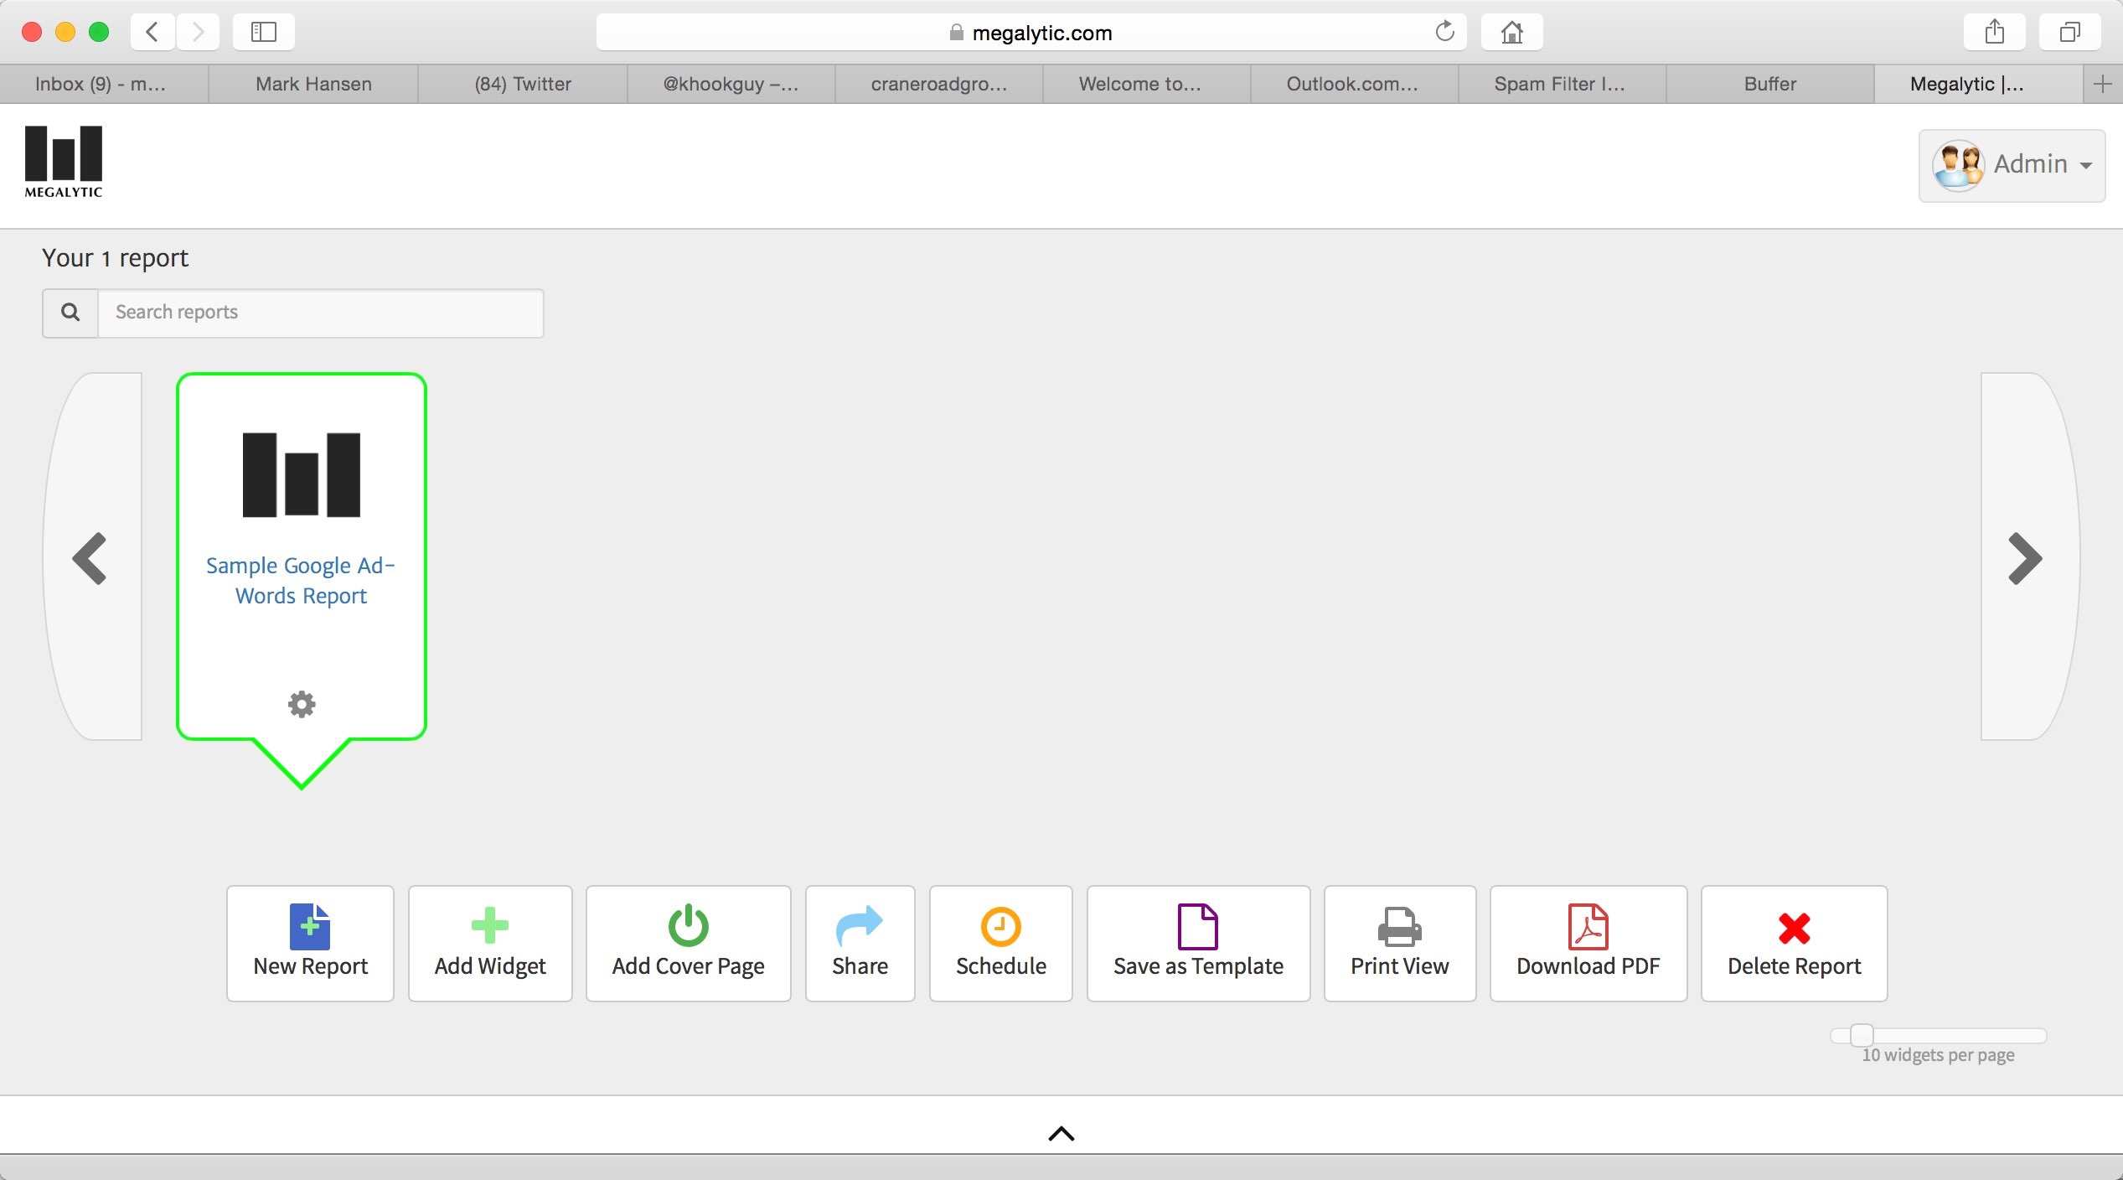This screenshot has height=1180, width=2123.
Task: Click the Admin user avatar
Action: tap(1958, 165)
